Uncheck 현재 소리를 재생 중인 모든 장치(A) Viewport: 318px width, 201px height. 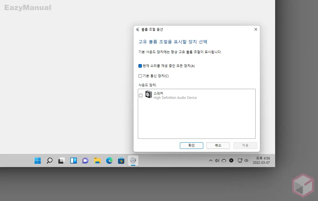140,66
